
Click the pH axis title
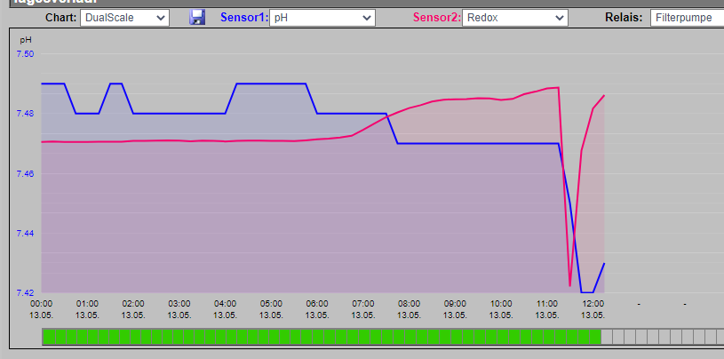click(x=25, y=40)
